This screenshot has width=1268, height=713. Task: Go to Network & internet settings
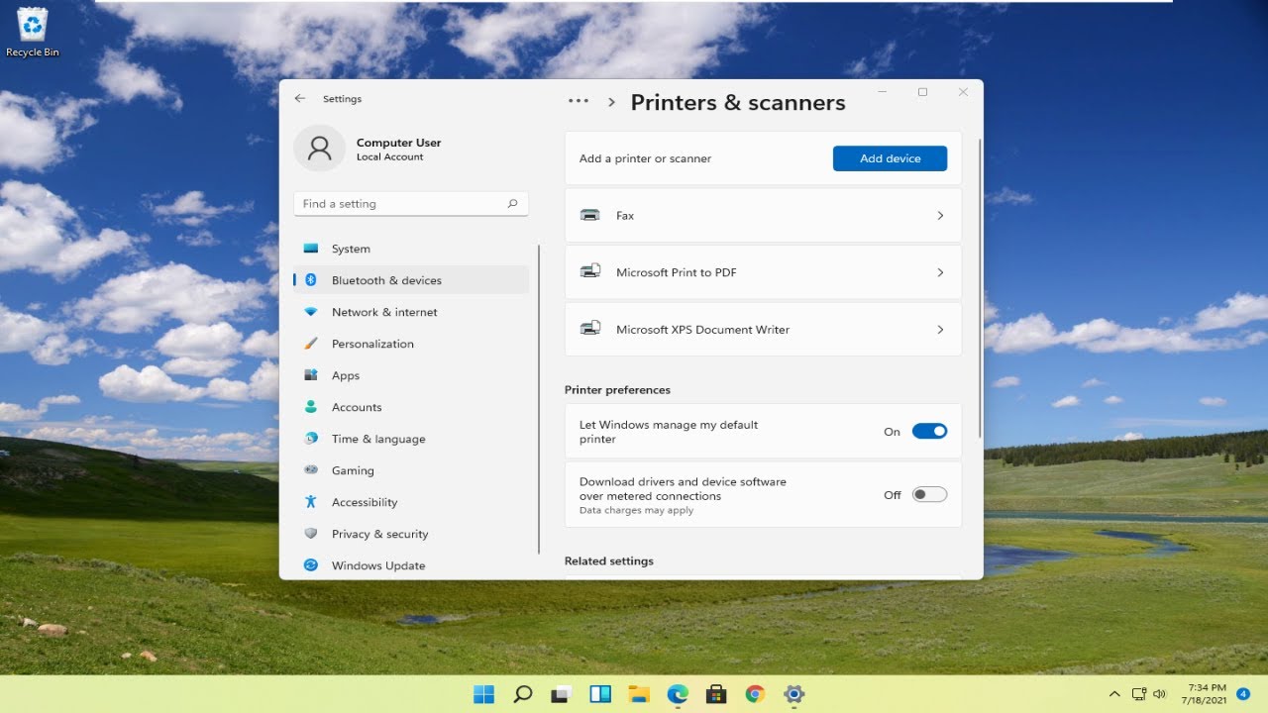point(411,312)
